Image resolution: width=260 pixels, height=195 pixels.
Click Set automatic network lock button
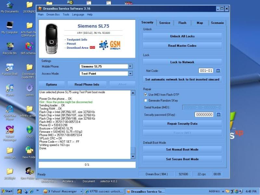[182, 79]
